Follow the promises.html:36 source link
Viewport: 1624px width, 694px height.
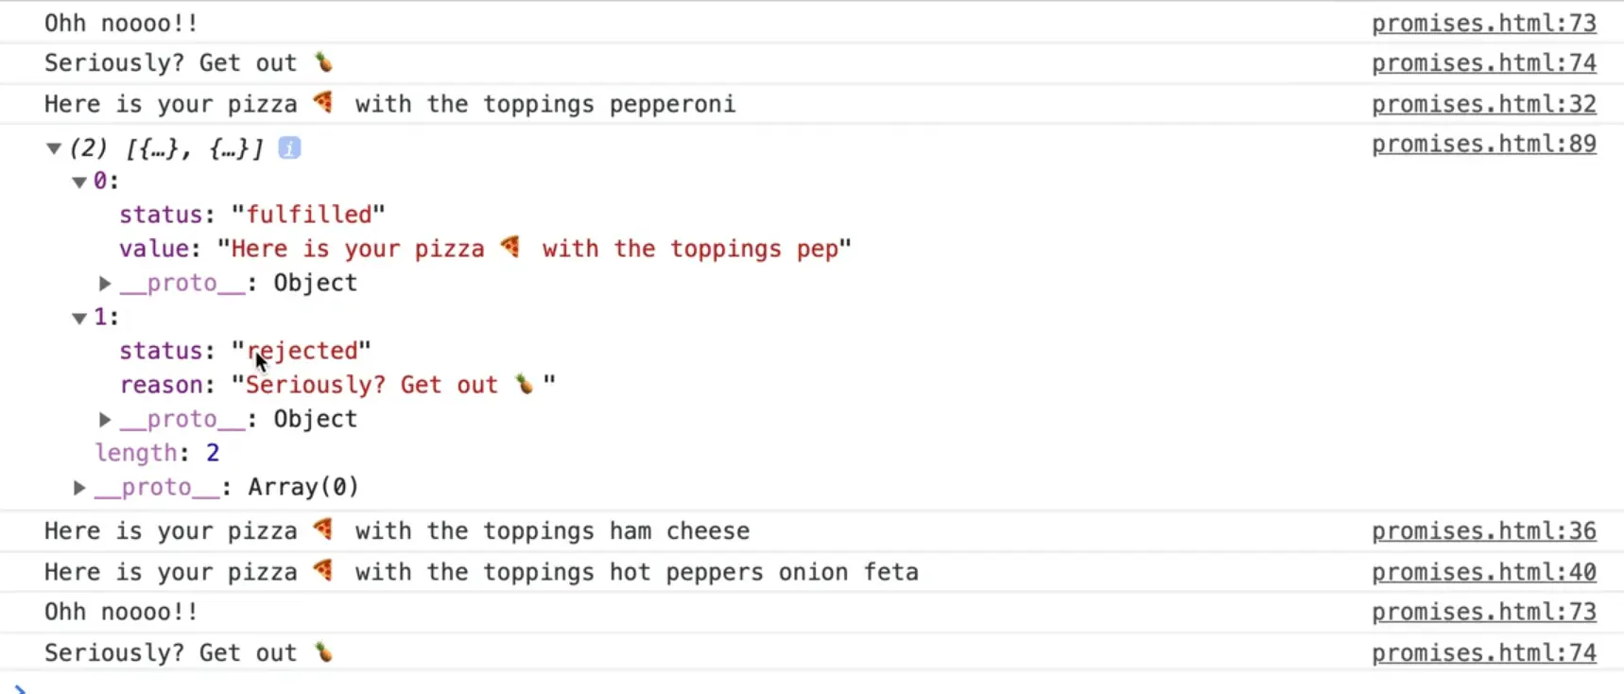coord(1483,531)
